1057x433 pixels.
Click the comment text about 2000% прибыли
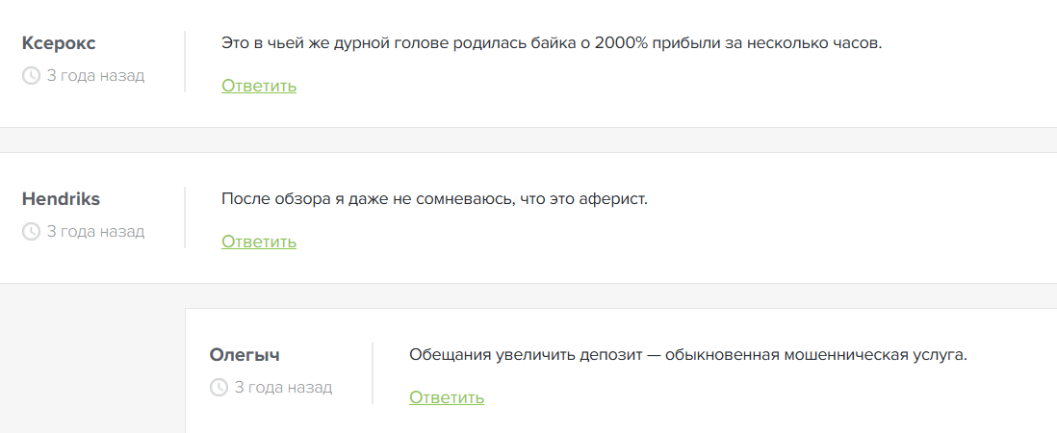pyautogui.click(x=552, y=43)
